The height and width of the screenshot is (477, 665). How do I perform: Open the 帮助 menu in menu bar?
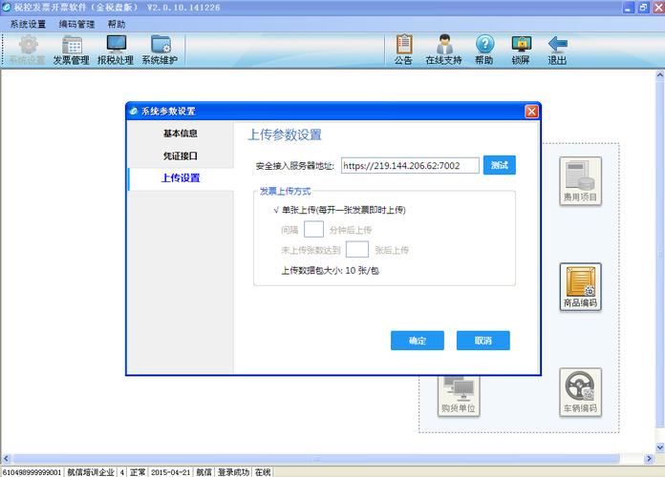[117, 24]
